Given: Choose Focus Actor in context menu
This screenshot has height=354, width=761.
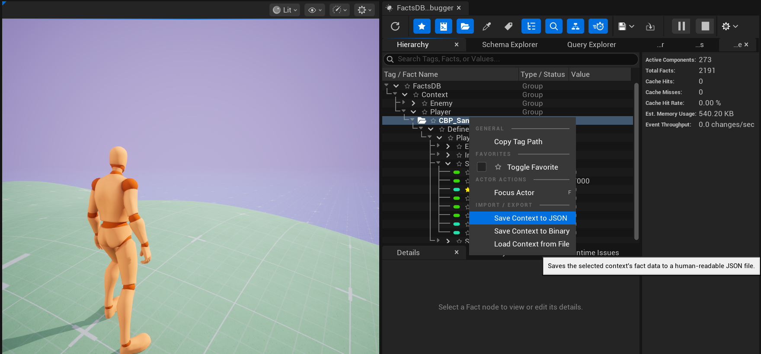Looking at the screenshot, I should point(522,193).
